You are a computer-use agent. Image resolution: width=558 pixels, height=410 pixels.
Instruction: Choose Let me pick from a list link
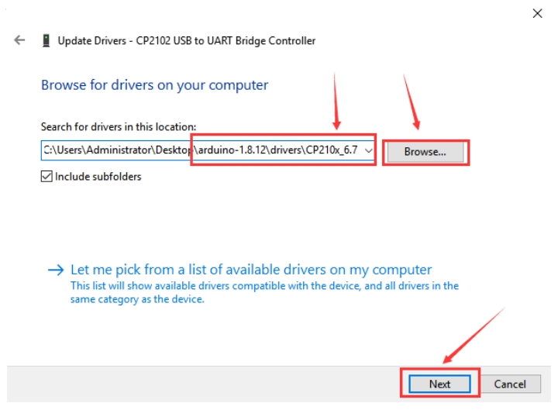(251, 270)
